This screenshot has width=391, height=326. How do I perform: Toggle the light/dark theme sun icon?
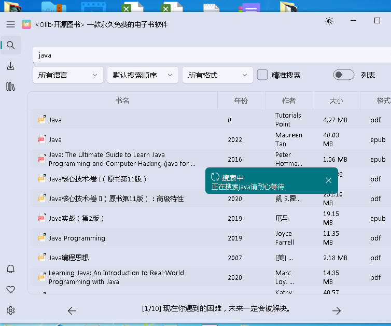(329, 21)
